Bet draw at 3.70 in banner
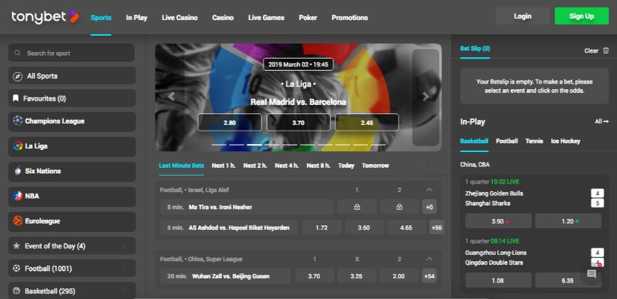This screenshot has width=617, height=299. click(x=299, y=122)
